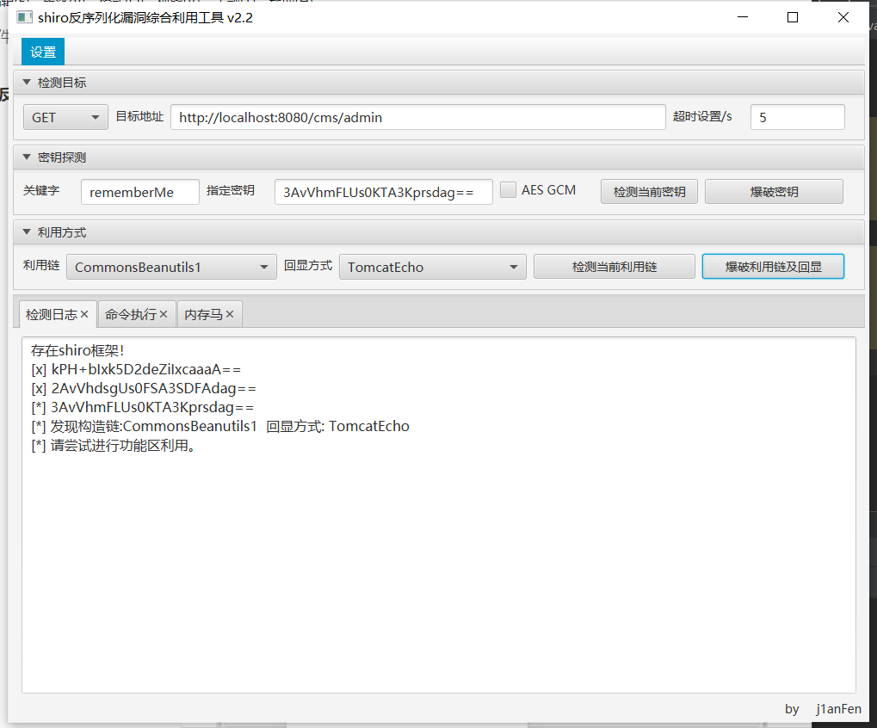
Task: Open the 回显方式 TomcatEcho dropdown
Action: [432, 267]
